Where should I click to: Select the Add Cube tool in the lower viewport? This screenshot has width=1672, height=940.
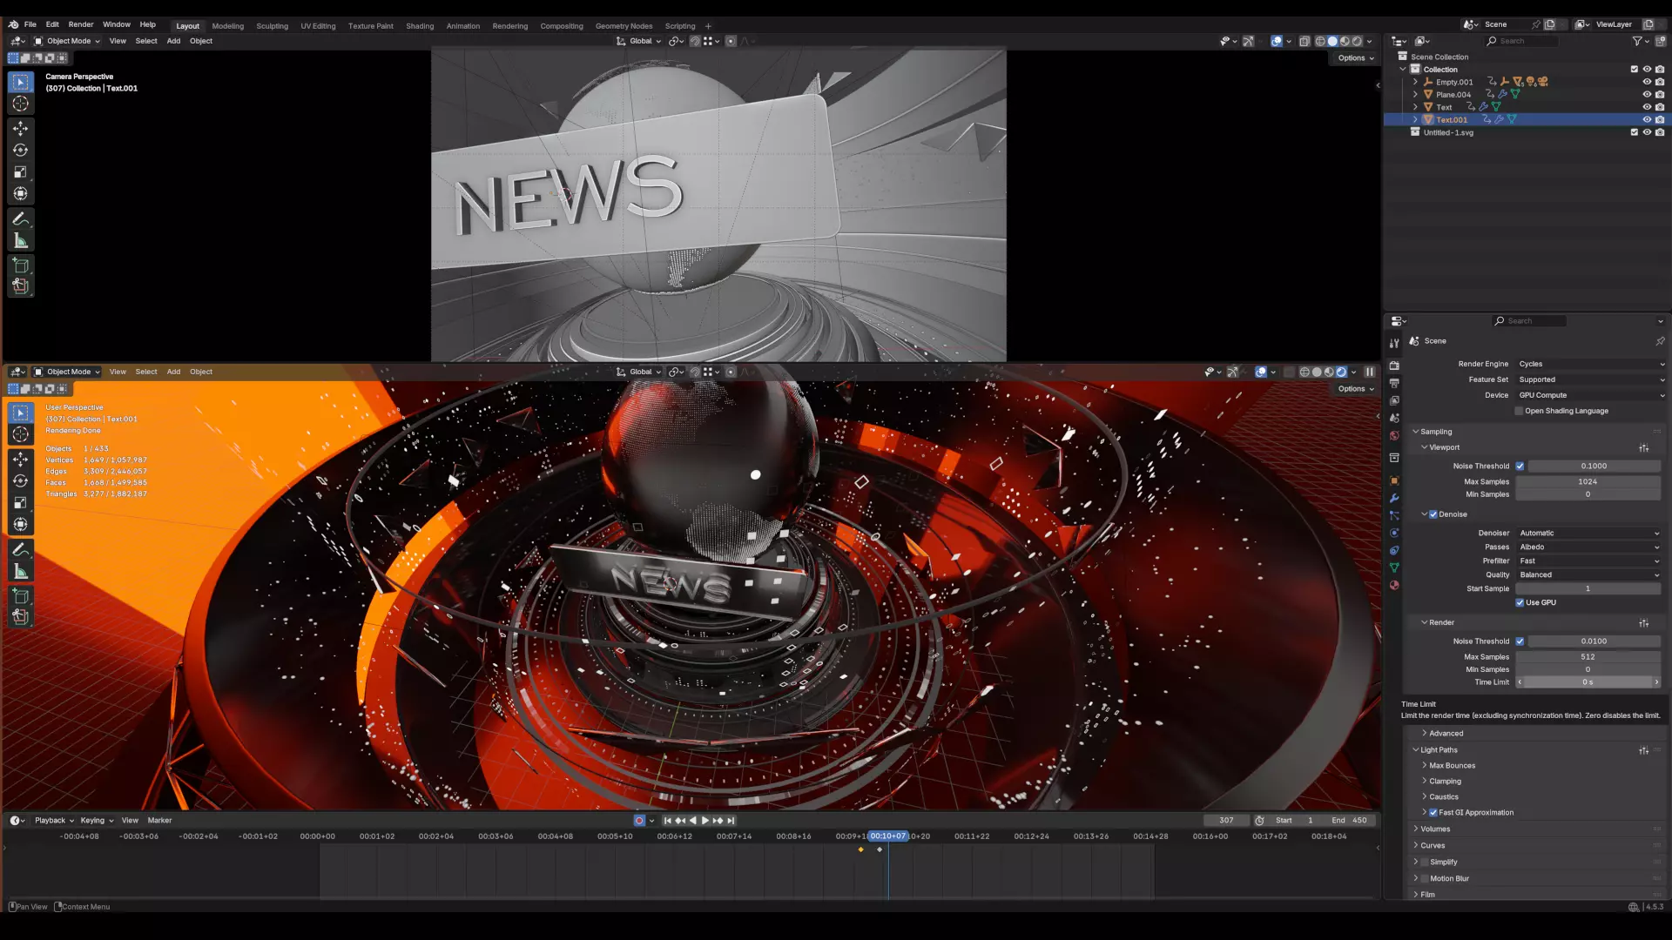(21, 596)
